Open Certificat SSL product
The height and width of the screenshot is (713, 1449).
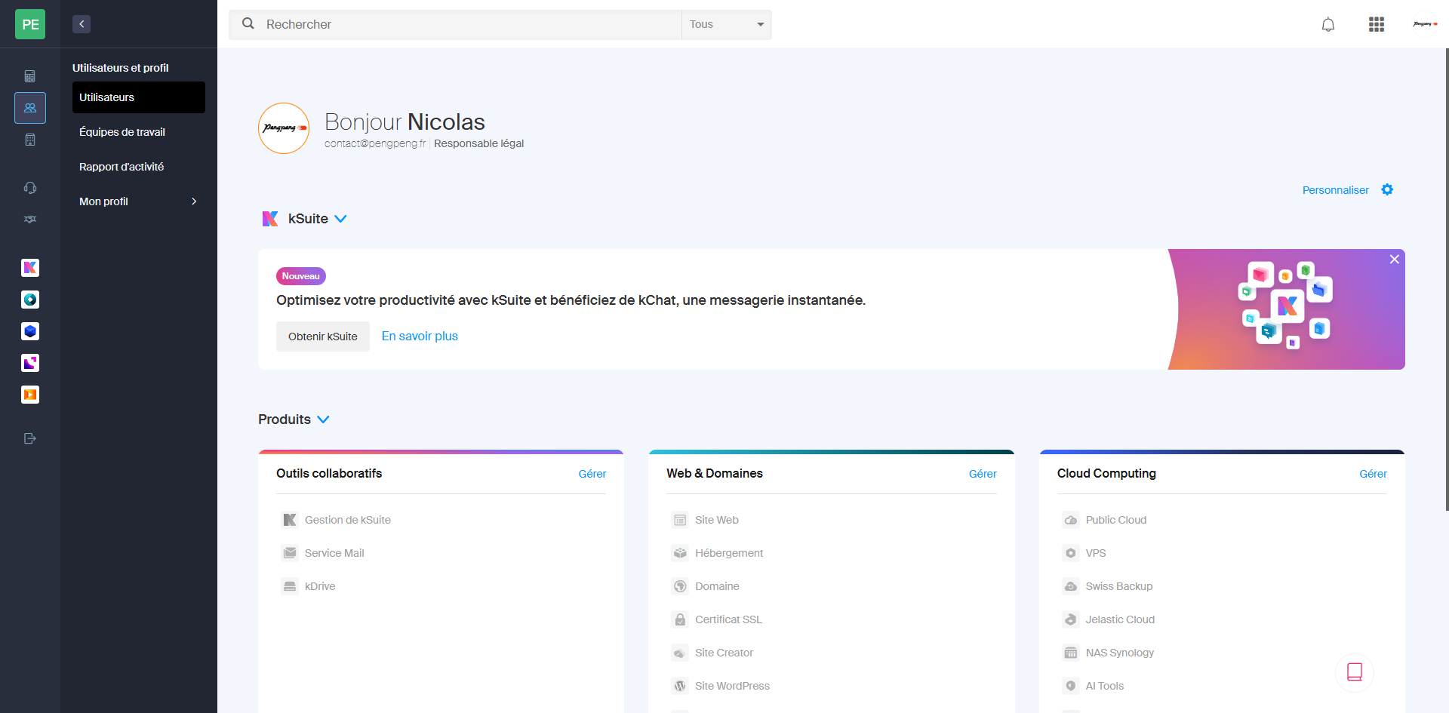tap(717, 619)
